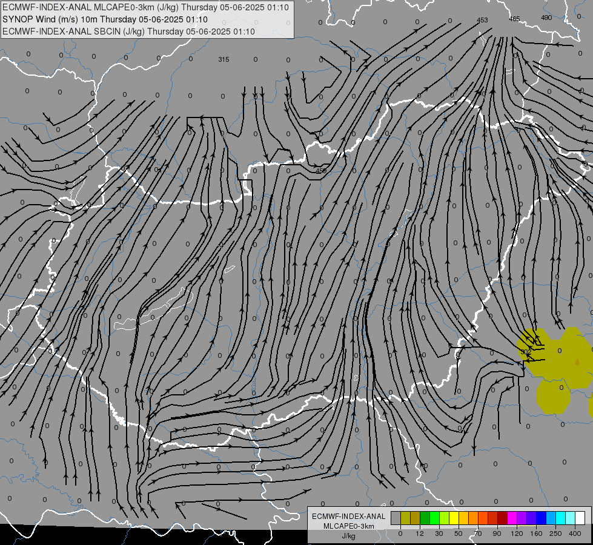This screenshot has height=545, width=593.
Task: Click the map value 315
Action: point(224,59)
